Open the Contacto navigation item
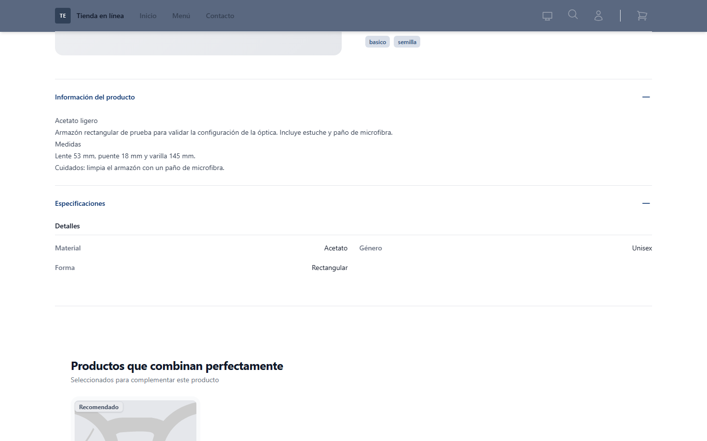Screen dimensions: 707x441 click(220, 16)
